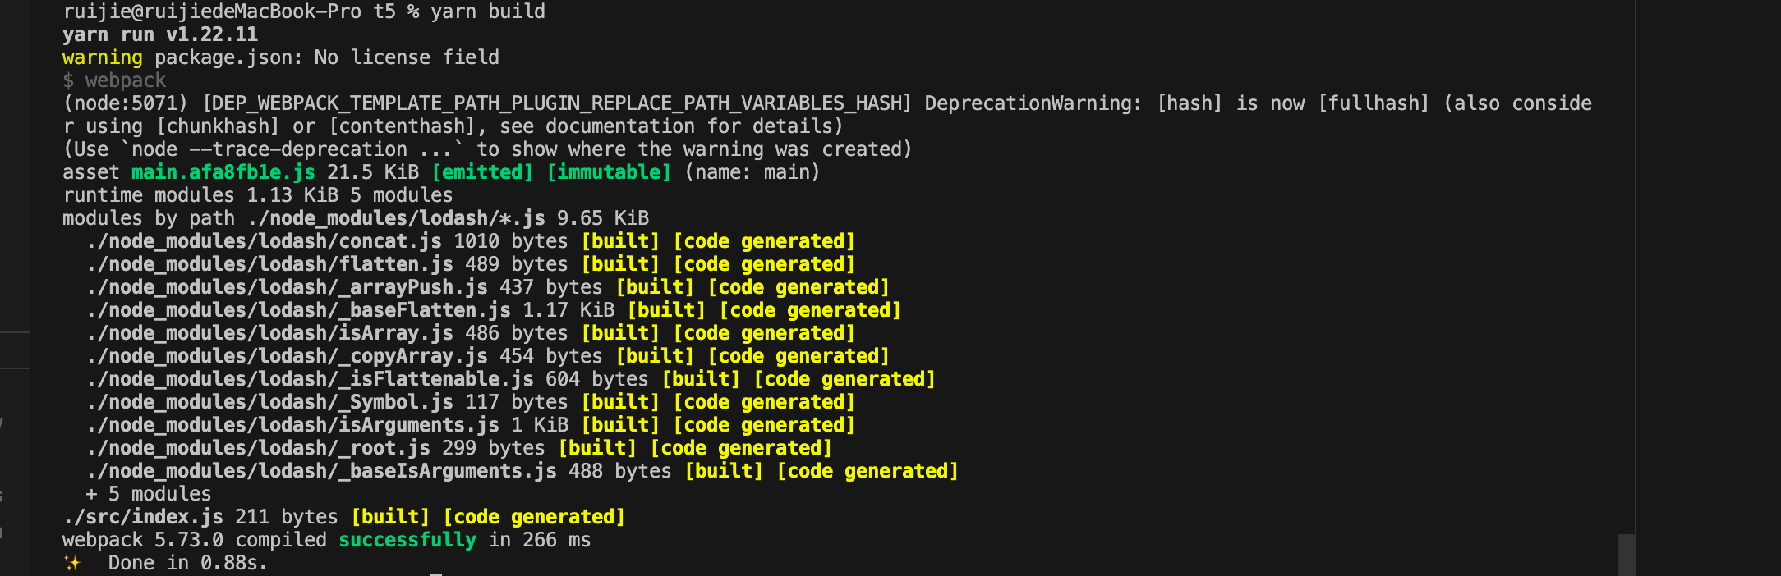
Task: Open the isArray.js module path
Action: coord(269,333)
